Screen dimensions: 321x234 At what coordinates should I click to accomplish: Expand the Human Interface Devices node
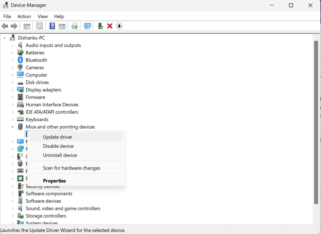click(x=13, y=104)
